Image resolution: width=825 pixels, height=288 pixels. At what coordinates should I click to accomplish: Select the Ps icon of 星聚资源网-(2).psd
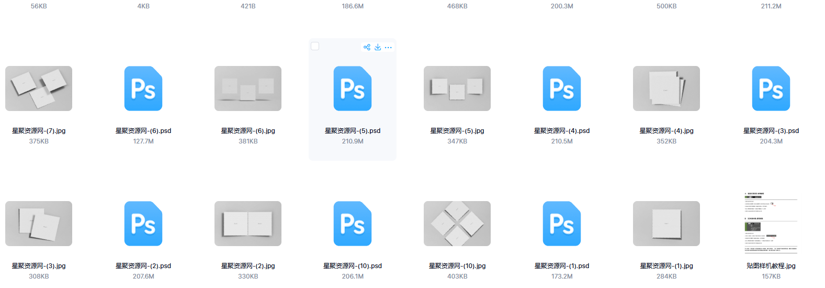[x=143, y=224]
